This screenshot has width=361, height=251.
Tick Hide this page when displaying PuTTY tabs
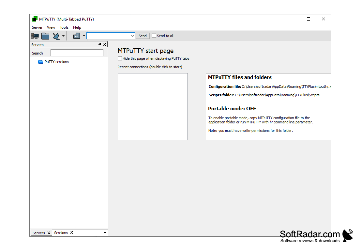click(120, 58)
